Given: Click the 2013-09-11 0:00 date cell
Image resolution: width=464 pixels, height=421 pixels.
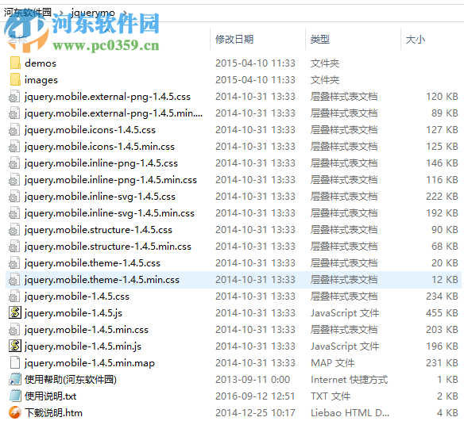Looking at the screenshot, I should click(253, 380).
